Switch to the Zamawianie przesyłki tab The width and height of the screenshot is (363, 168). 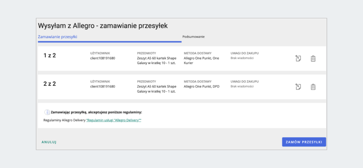point(57,37)
